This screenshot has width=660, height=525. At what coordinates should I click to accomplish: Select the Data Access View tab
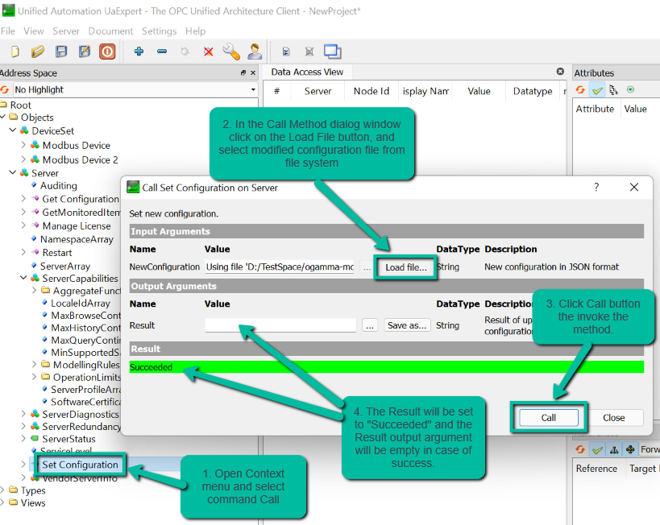pyautogui.click(x=307, y=72)
